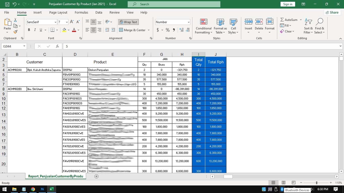
Task: Click Decrease Decimal icon
Action: click(188, 30)
